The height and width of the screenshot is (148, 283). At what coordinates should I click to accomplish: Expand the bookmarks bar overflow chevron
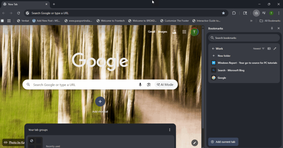[x=251, y=21]
